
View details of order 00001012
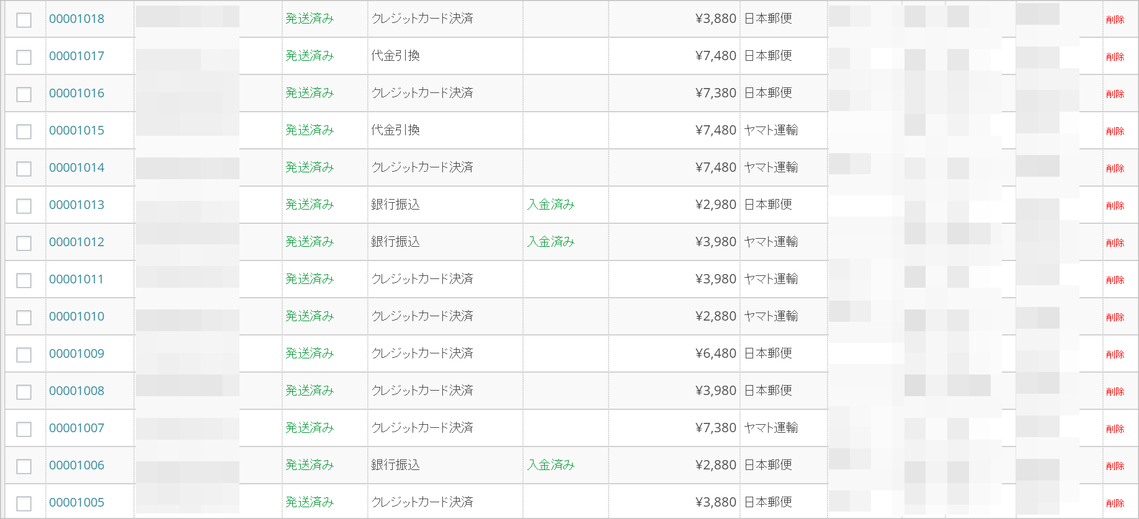[76, 242]
